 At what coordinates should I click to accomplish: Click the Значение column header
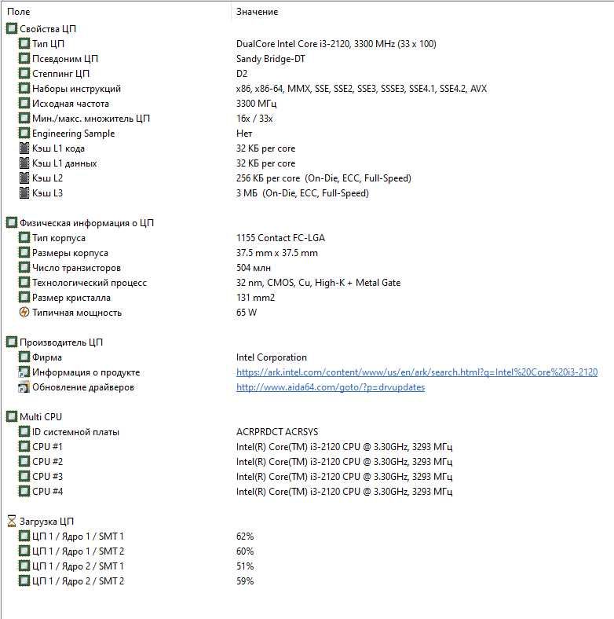pos(257,12)
